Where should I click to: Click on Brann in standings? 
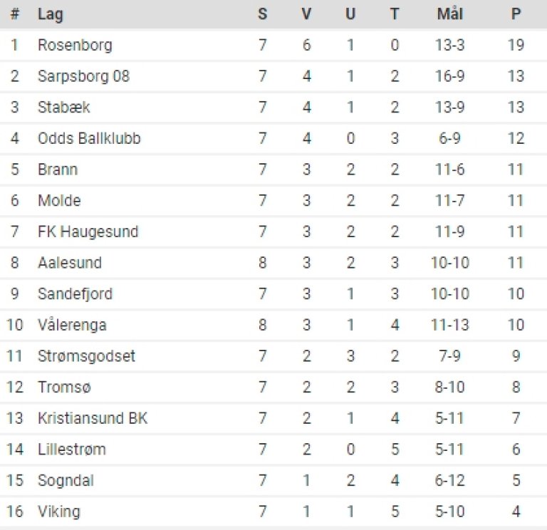[58, 170]
